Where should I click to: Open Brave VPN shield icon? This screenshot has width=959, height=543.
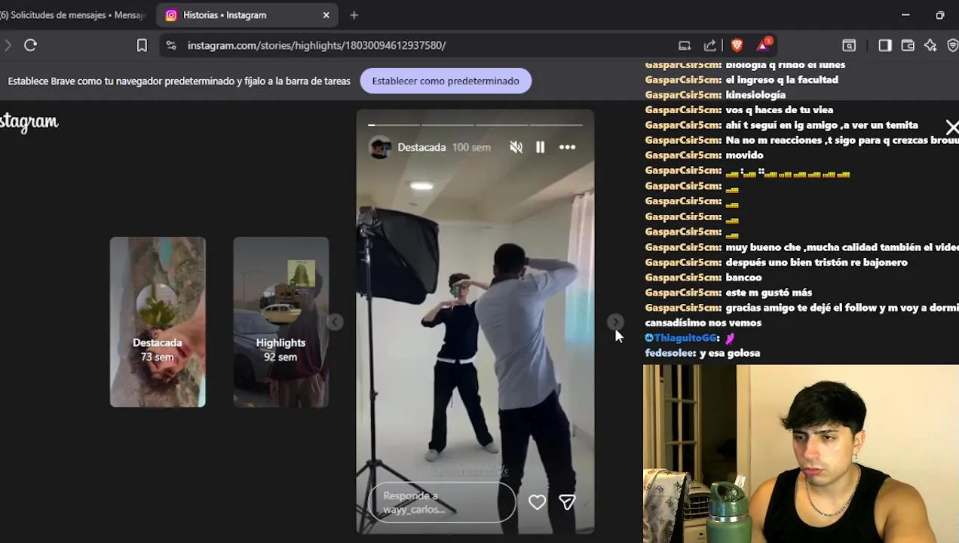pos(953,45)
